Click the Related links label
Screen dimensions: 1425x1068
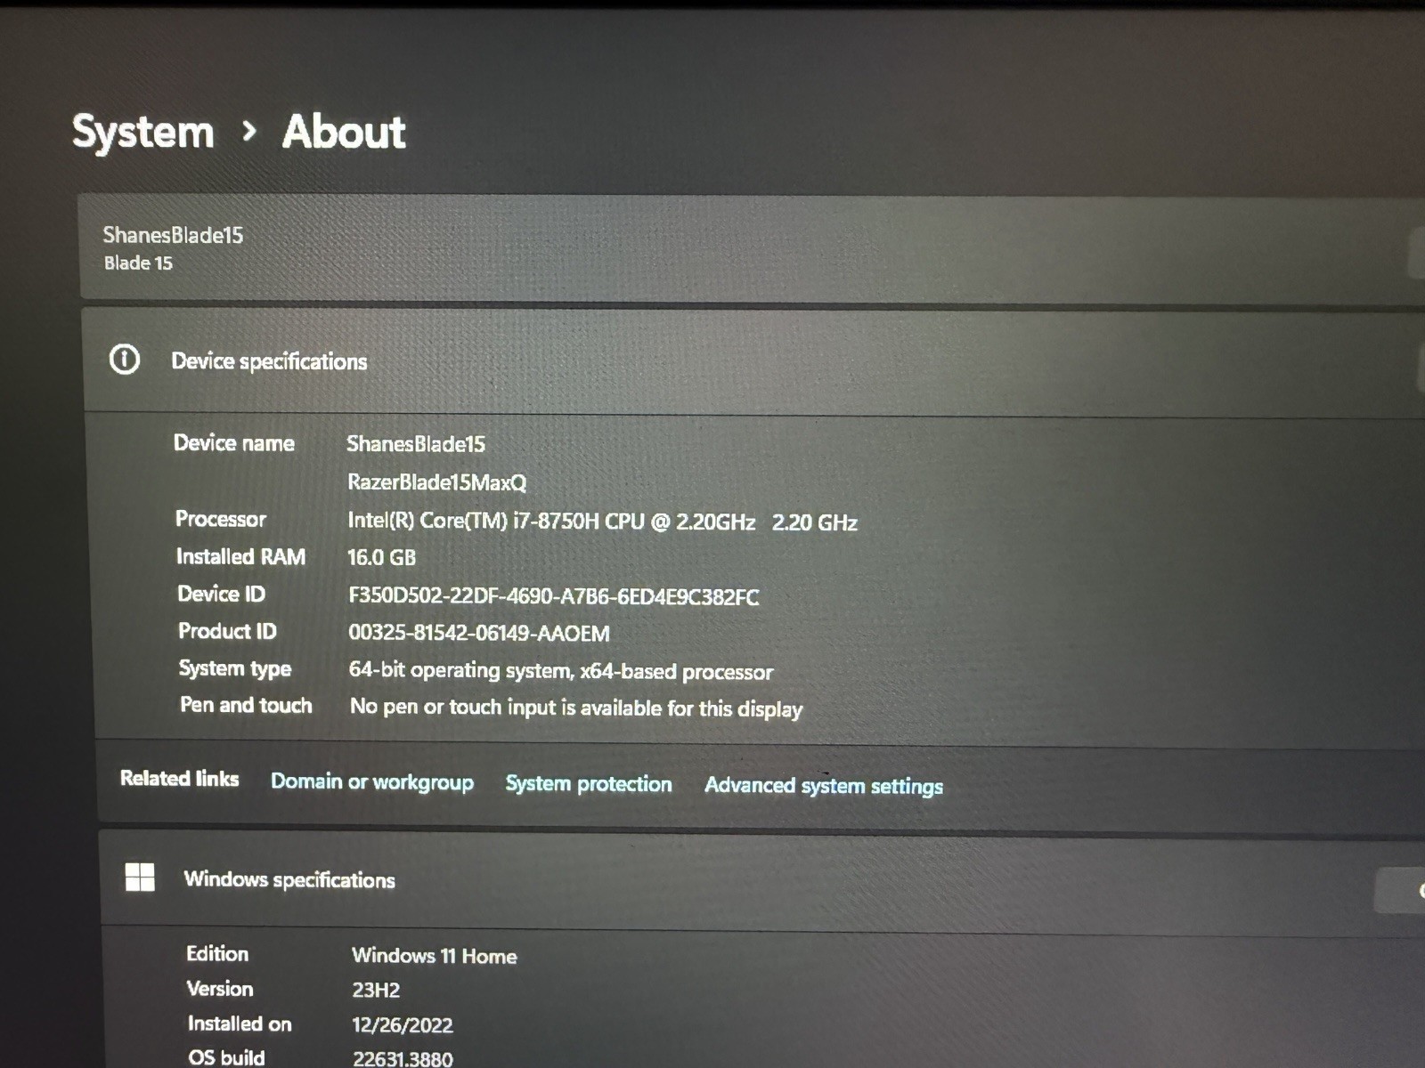[180, 779]
